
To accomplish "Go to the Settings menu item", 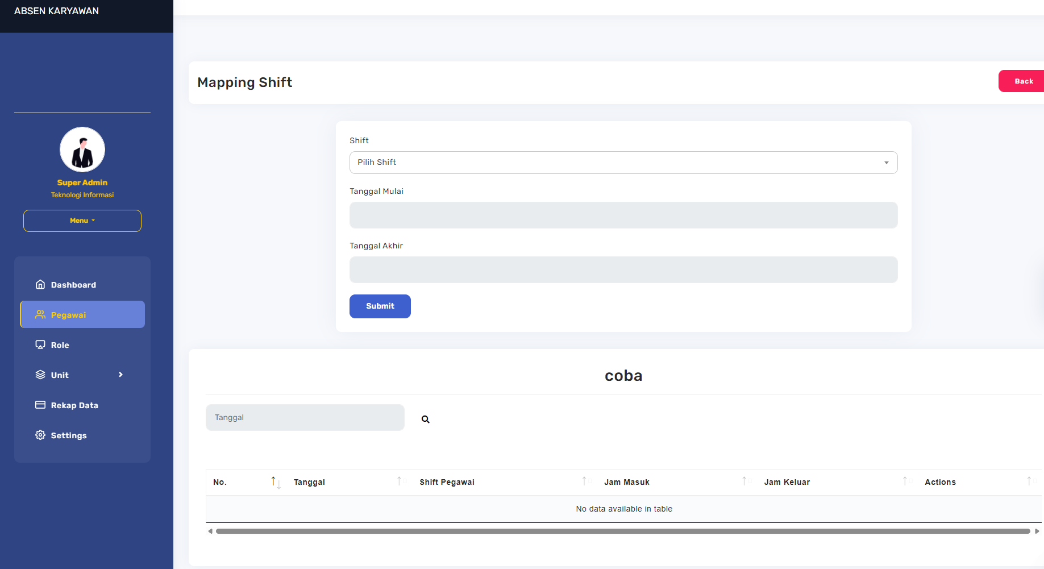I will (69, 435).
